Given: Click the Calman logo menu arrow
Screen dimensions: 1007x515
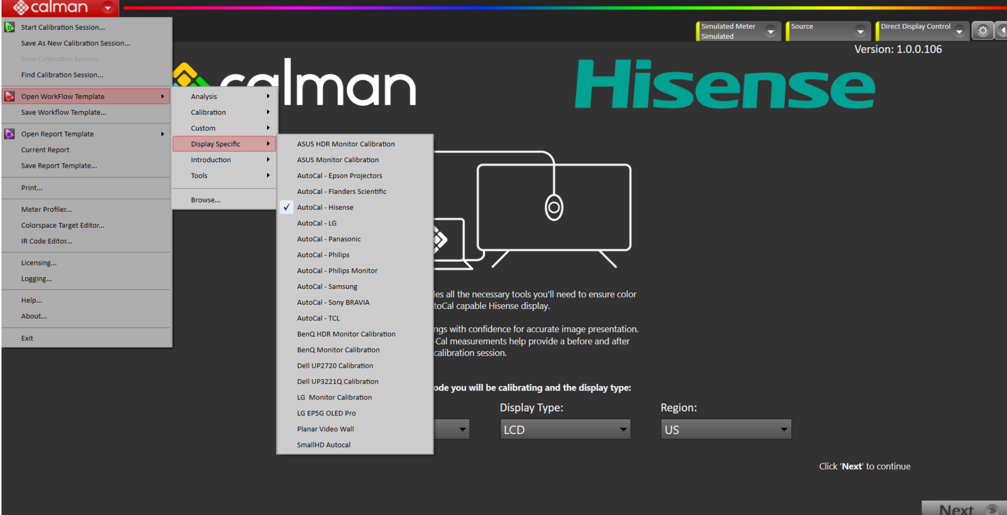Looking at the screenshot, I should click(x=108, y=7).
